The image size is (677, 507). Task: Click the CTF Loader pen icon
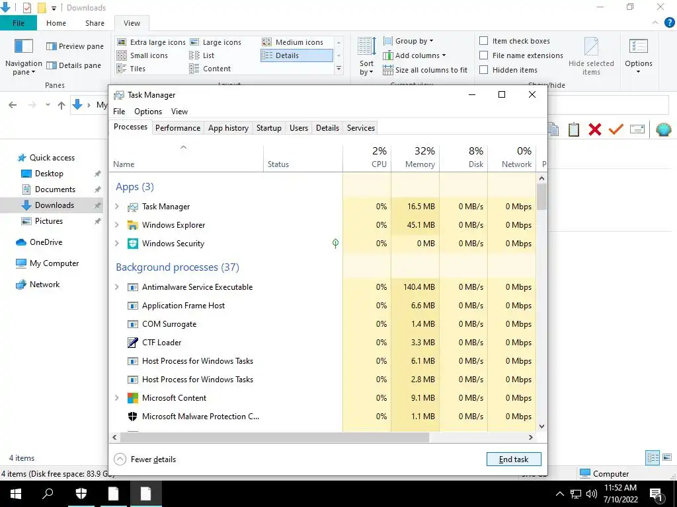[x=132, y=343]
